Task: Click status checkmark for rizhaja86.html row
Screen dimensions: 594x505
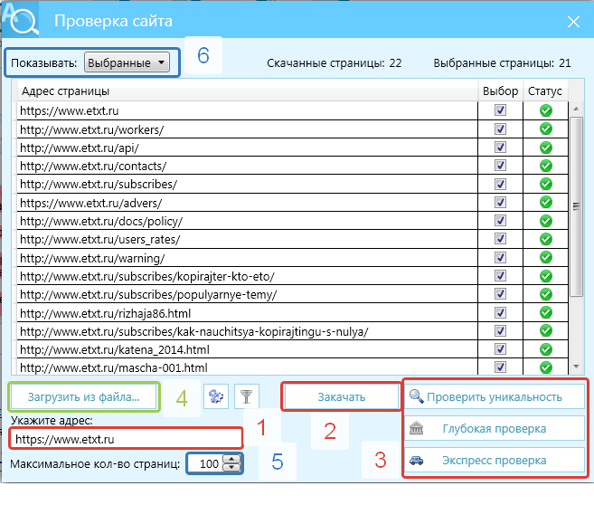Action: (x=545, y=313)
